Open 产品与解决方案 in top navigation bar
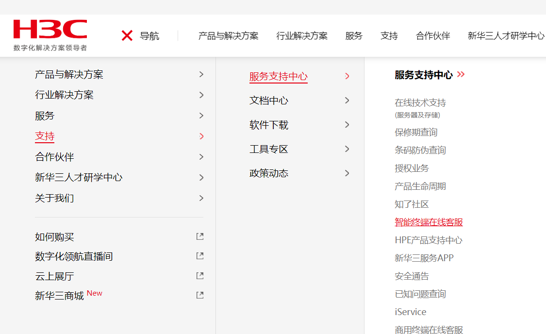 tap(229, 35)
